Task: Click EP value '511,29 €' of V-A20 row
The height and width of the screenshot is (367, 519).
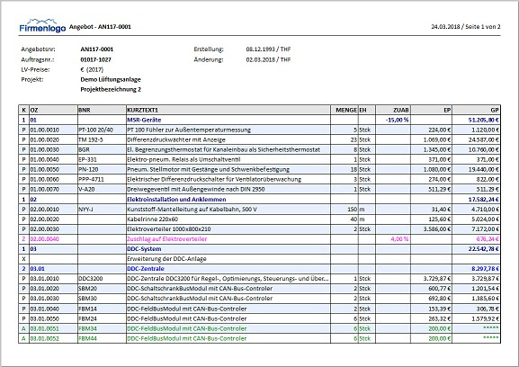Action: [440, 190]
